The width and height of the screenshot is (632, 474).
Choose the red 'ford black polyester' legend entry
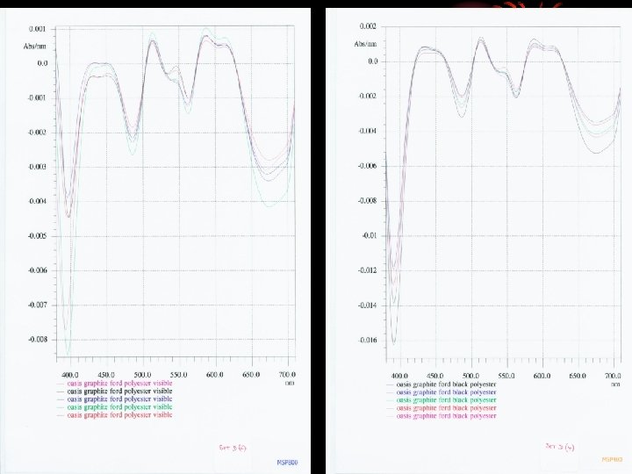446,408
